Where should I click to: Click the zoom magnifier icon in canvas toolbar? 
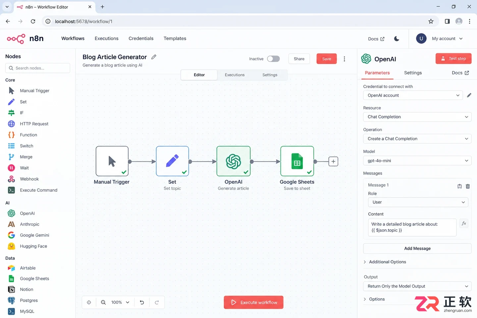[103, 302]
